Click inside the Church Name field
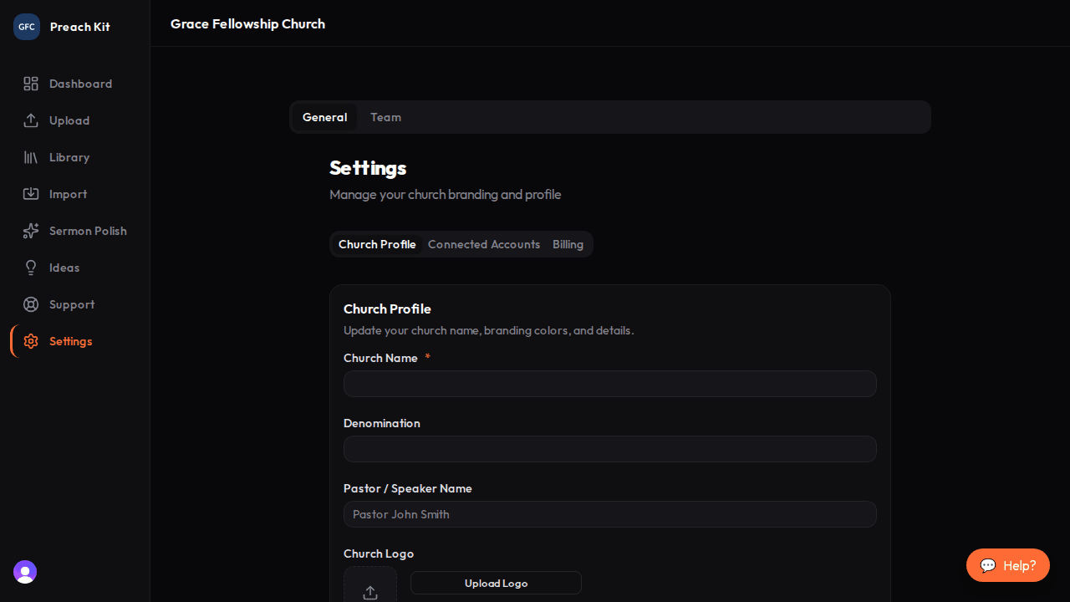 (609, 384)
